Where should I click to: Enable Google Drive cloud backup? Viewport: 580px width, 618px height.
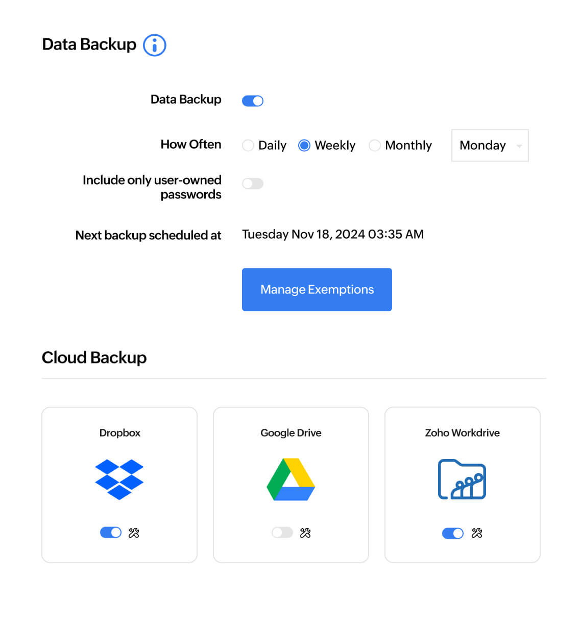[x=282, y=533]
